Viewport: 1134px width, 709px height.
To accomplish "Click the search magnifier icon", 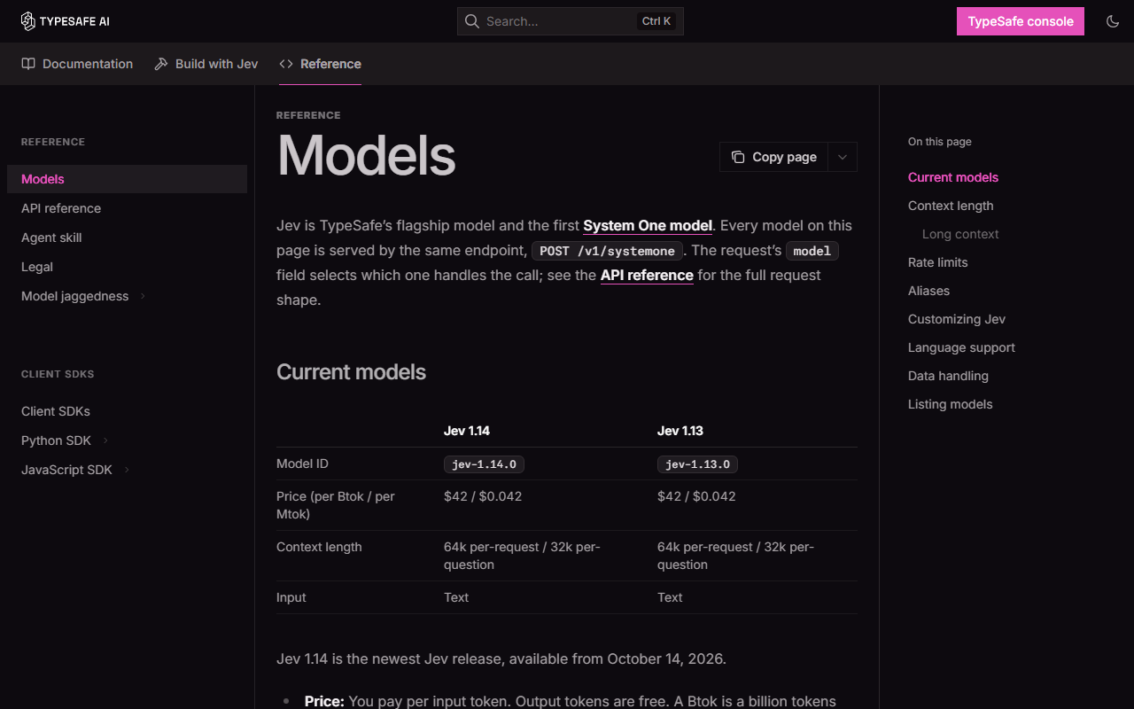I will 472,21.
